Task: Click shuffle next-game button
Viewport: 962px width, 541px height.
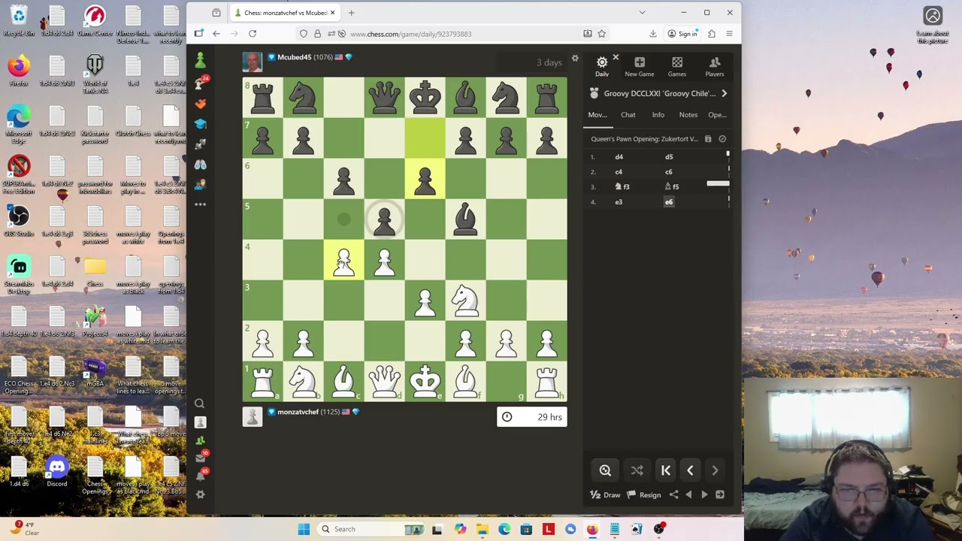Action: [637, 470]
